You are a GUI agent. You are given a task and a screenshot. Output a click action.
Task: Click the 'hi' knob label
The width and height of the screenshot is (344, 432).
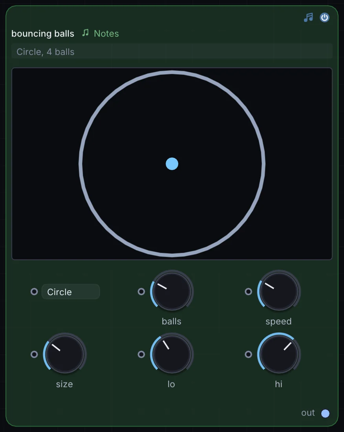click(278, 384)
